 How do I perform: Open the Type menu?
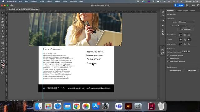tap(42, 2)
